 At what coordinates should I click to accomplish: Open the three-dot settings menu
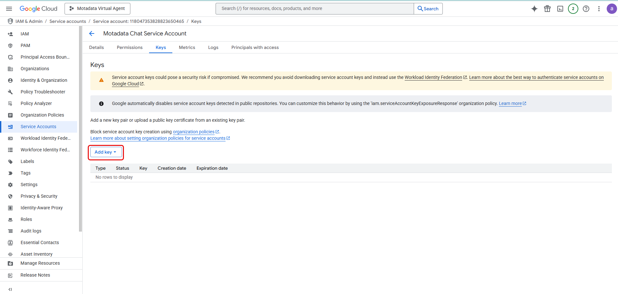point(599,9)
